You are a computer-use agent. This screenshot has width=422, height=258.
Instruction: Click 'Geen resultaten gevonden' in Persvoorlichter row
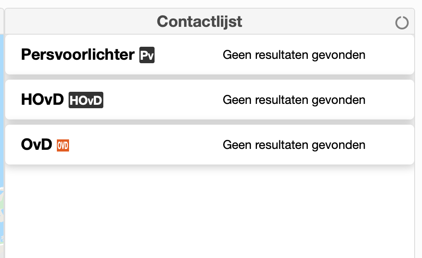click(294, 55)
